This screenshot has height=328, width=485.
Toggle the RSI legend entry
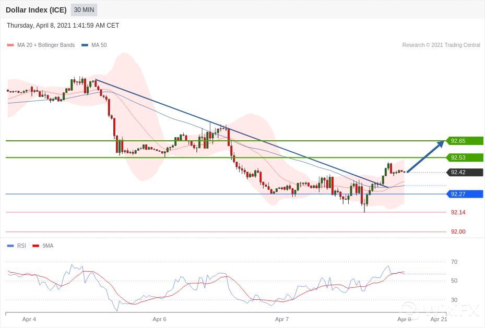coord(21,246)
